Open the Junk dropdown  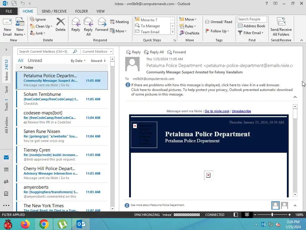(38, 33)
